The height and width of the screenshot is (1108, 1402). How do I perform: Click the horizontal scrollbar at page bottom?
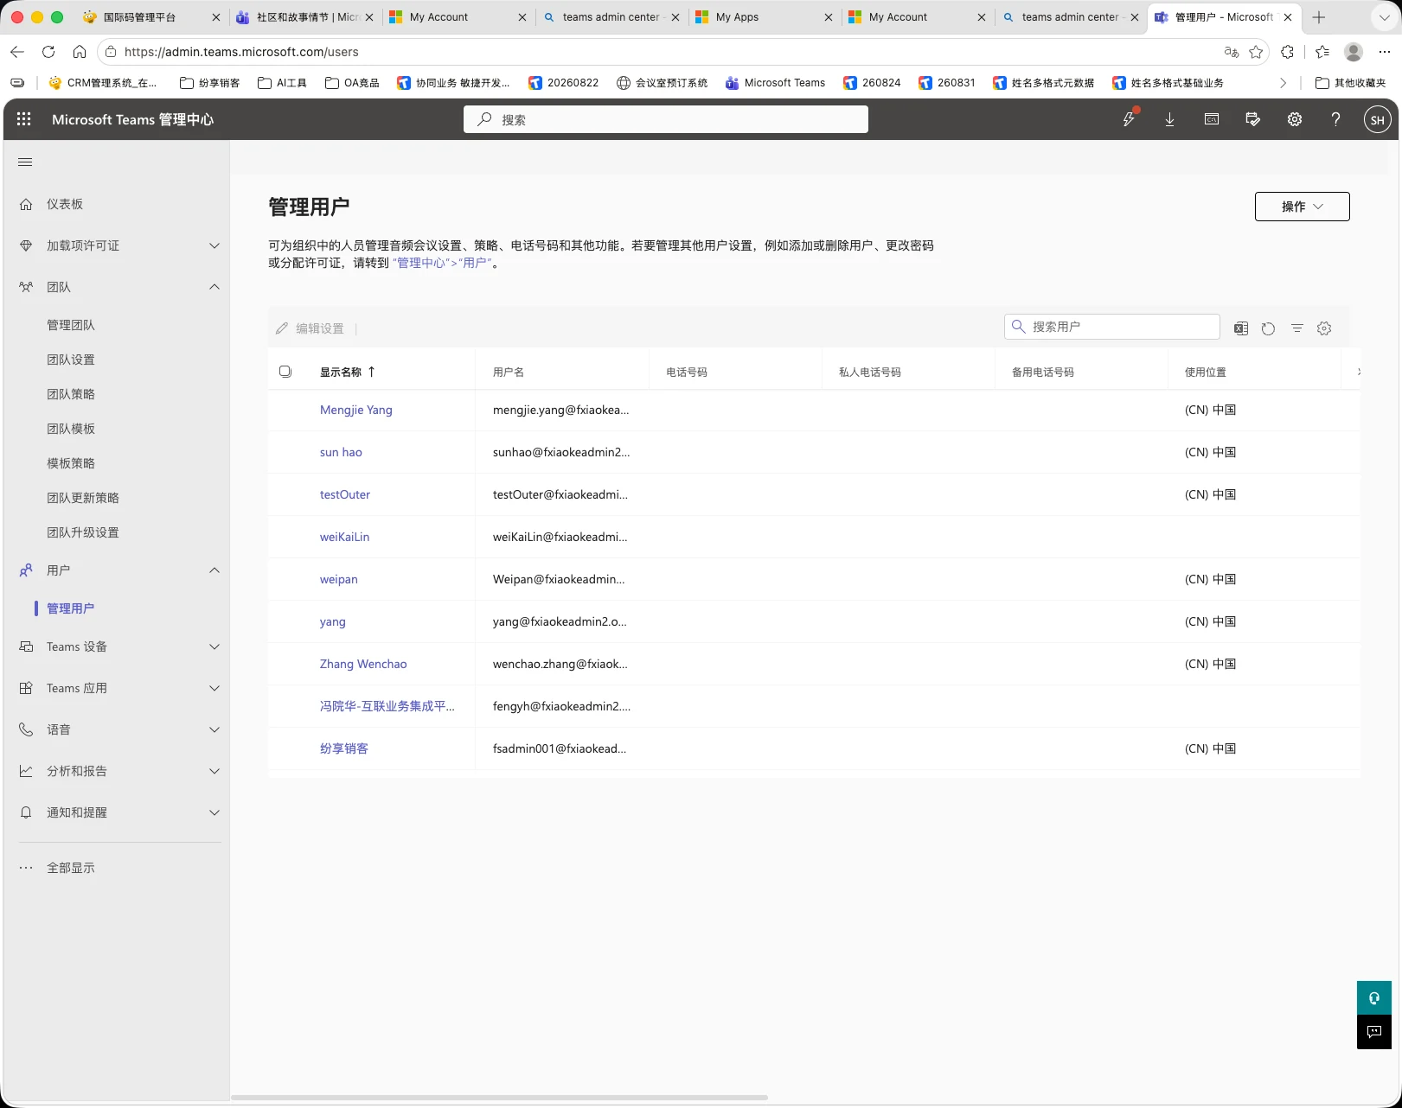coord(500,1098)
